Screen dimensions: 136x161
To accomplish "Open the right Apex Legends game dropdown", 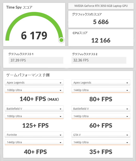I will tap(101, 82).
